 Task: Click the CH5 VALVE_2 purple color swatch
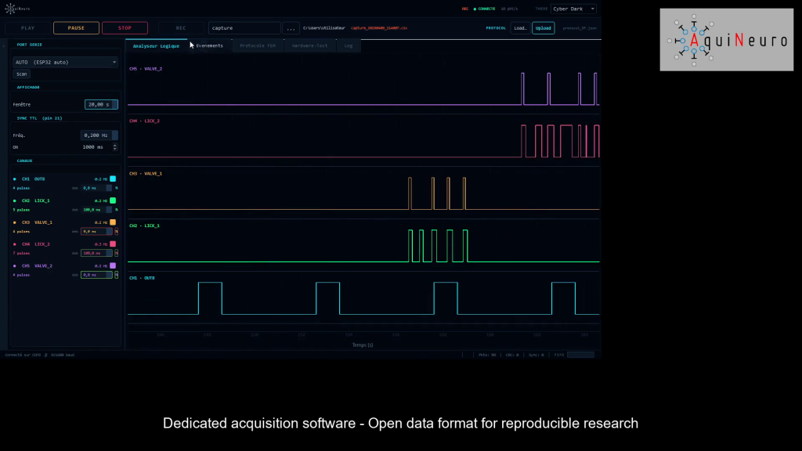tap(113, 266)
